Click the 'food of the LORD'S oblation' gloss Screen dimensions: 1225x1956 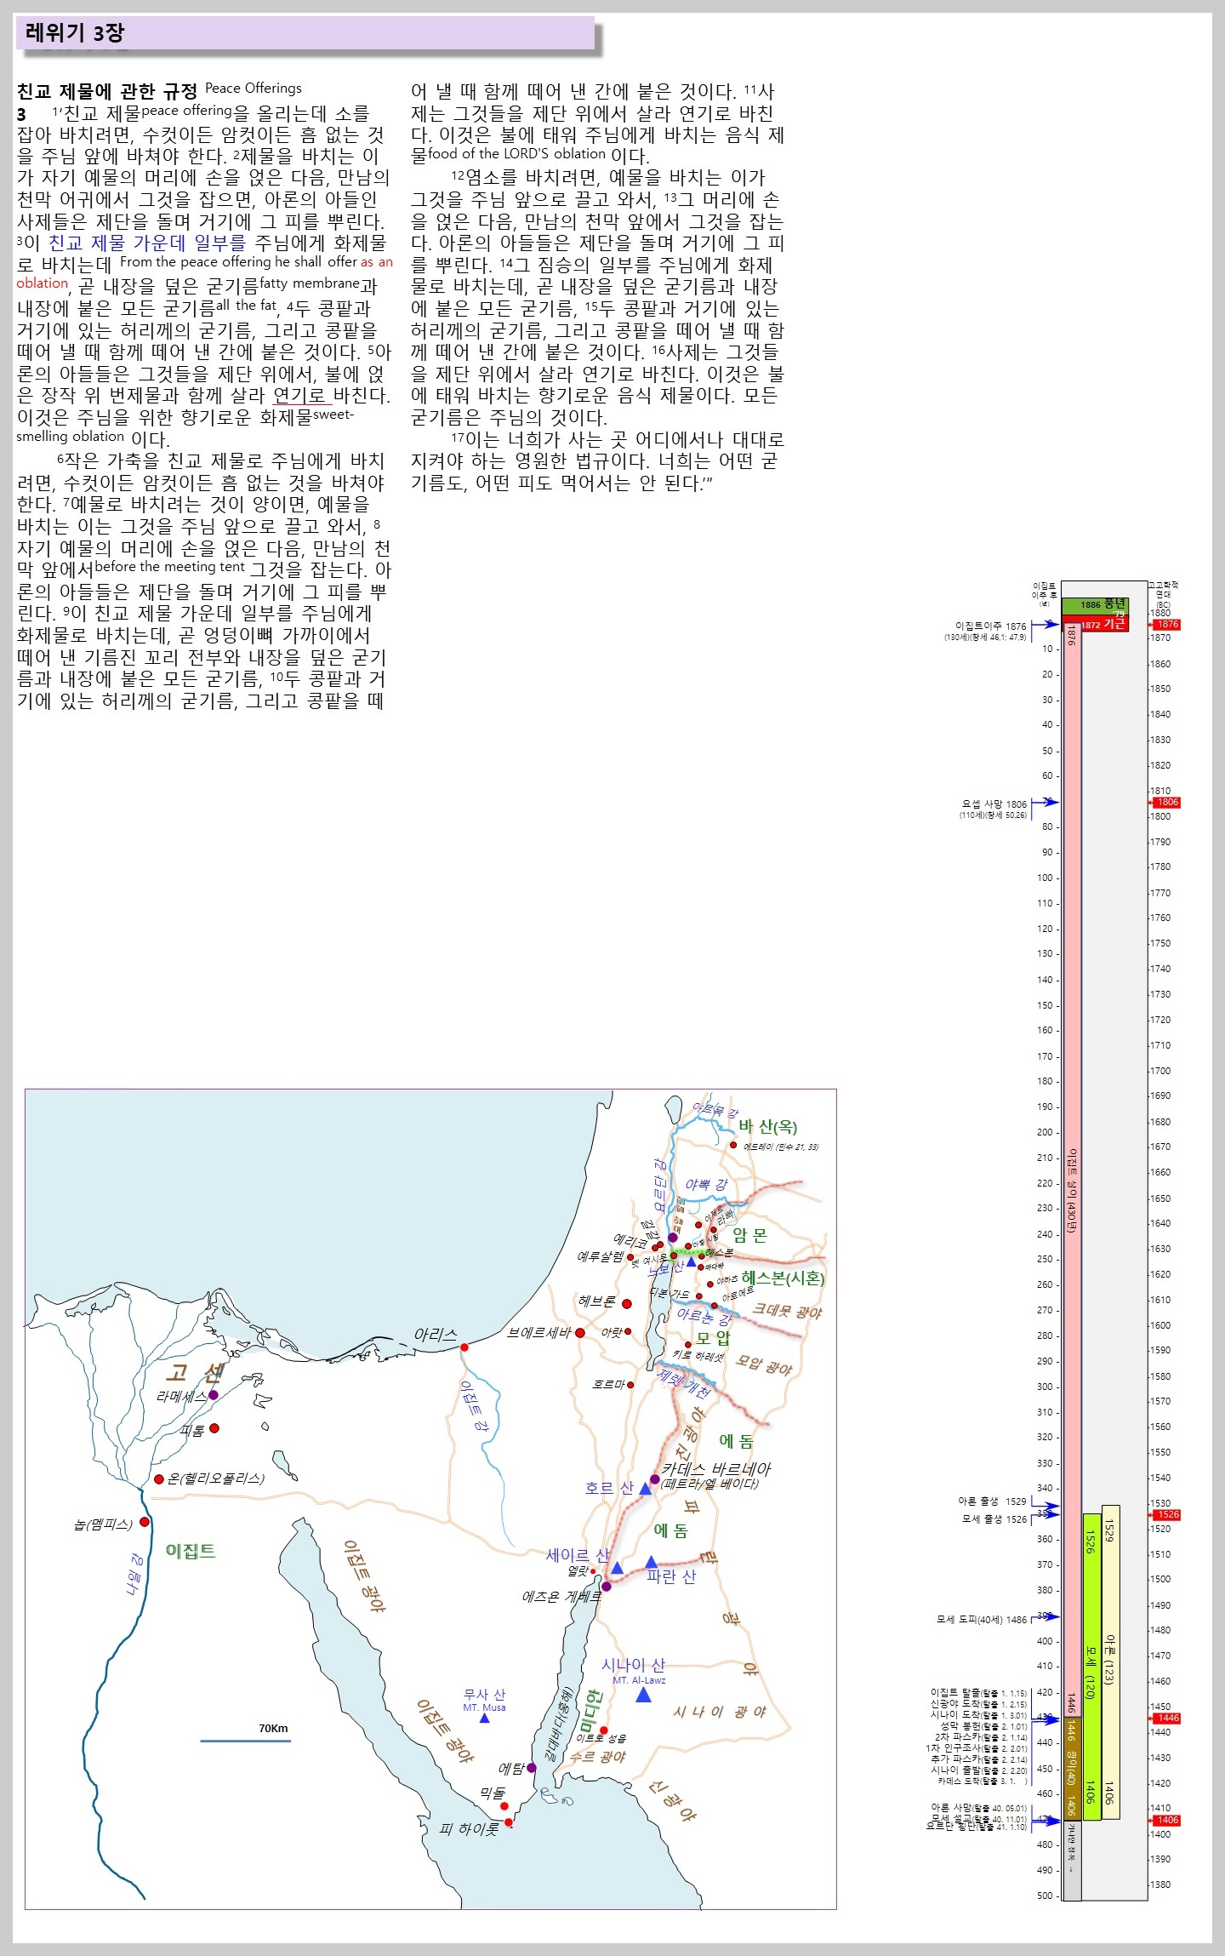[517, 154]
